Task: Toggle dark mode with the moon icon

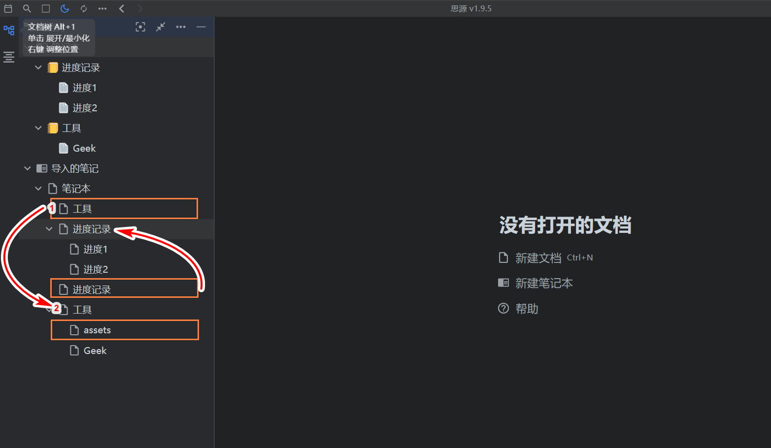Action: click(x=65, y=8)
